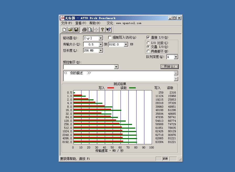Activate the context help arrow icon

coord(108,30)
